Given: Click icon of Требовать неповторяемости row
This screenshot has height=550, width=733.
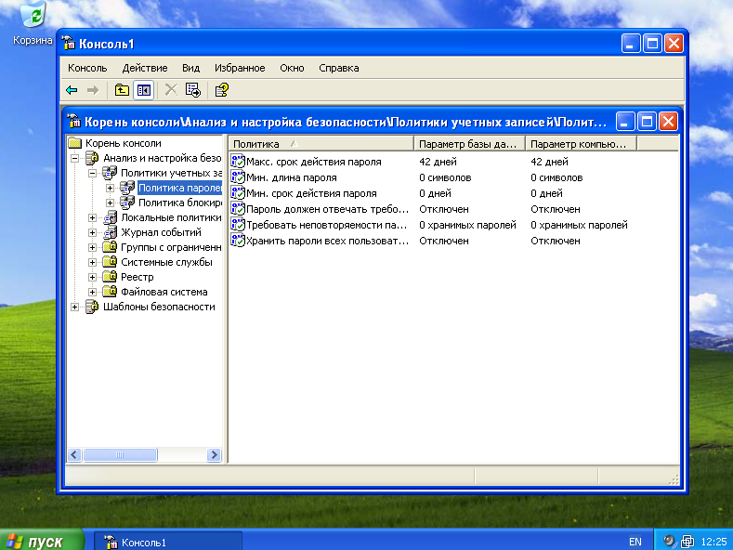Looking at the screenshot, I should click(x=238, y=225).
